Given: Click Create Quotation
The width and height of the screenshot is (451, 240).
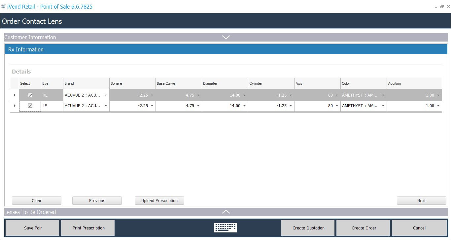Looking at the screenshot, I should point(307,227).
